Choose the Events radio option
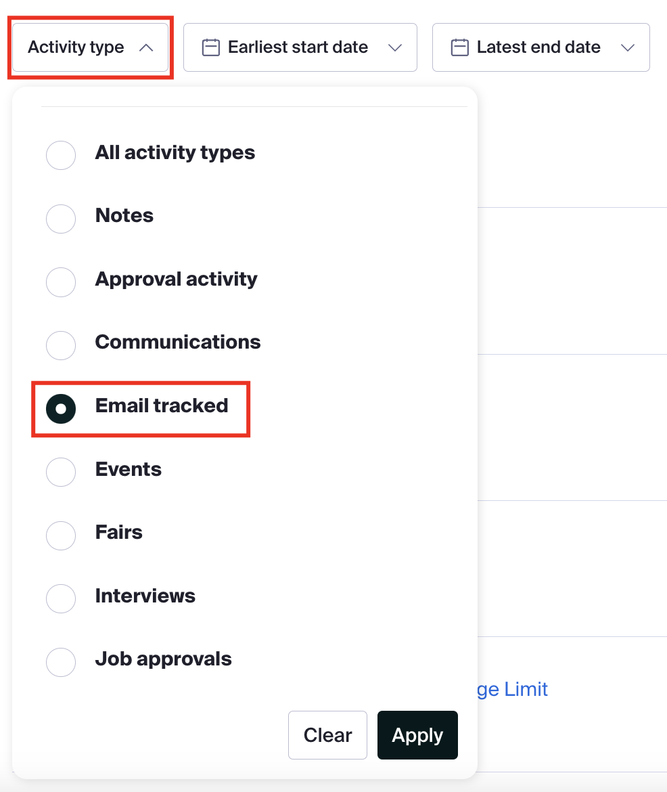This screenshot has height=792, width=667. 61,472
